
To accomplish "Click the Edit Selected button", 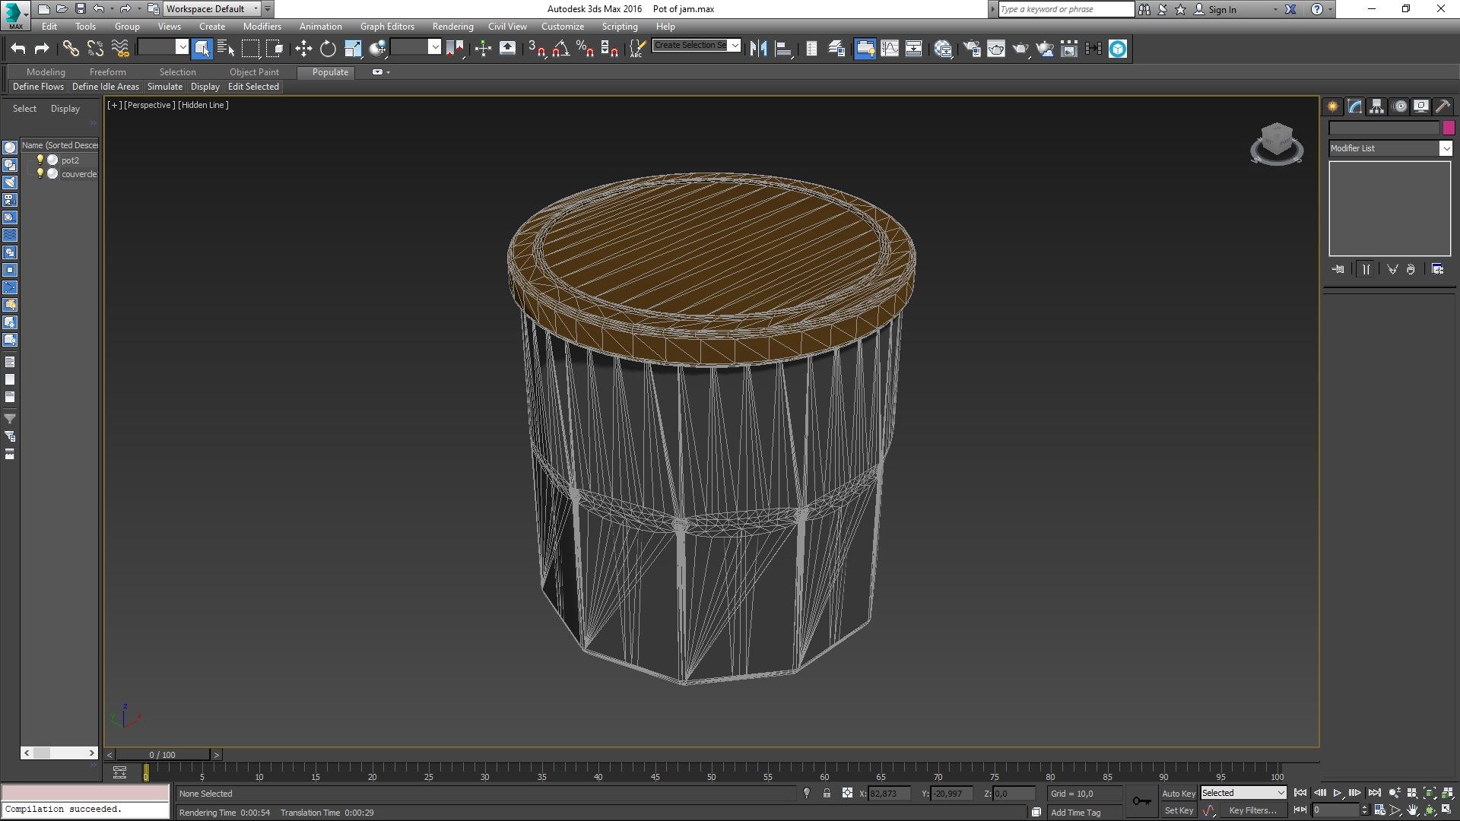I will (253, 87).
